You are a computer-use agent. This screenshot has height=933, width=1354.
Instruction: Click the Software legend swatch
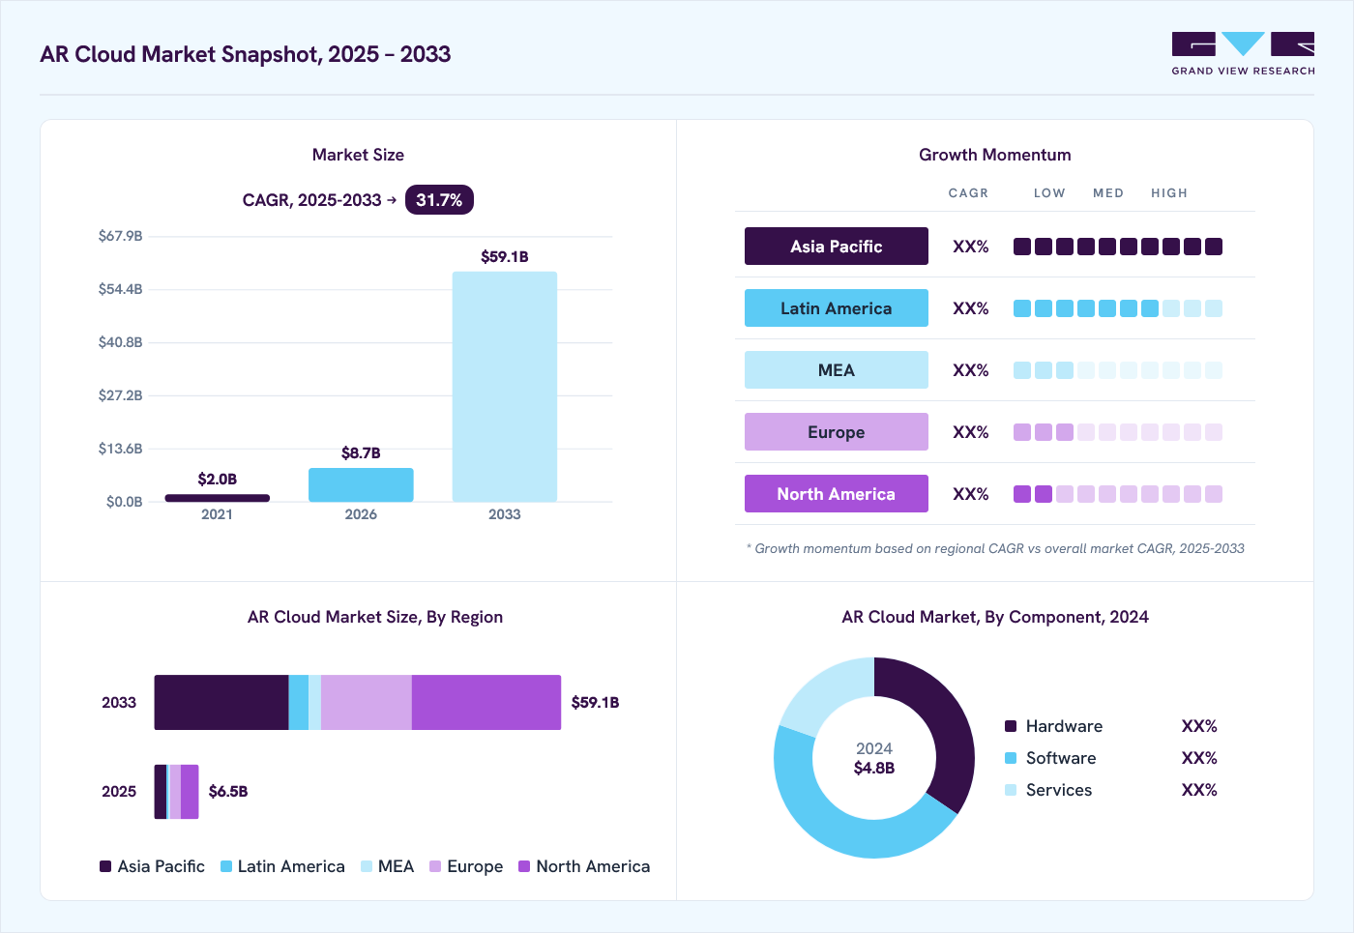click(1011, 758)
